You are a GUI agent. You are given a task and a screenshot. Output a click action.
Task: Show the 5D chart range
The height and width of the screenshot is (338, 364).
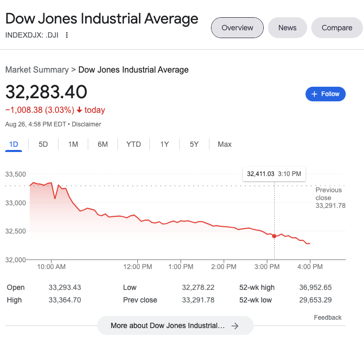click(43, 144)
